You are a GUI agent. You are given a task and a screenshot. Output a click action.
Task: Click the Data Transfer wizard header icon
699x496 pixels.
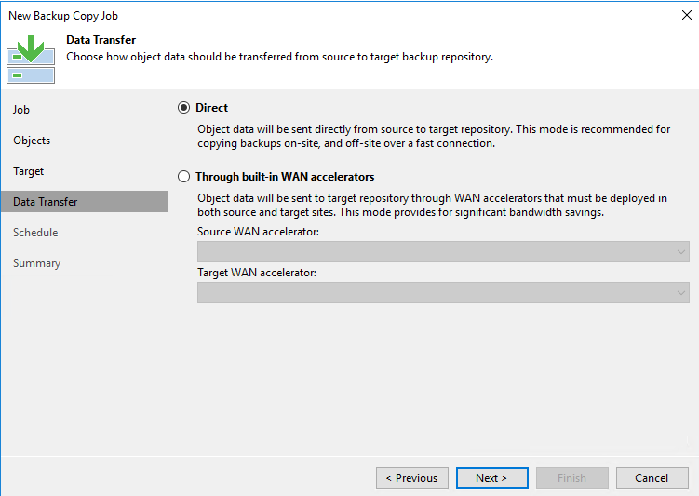tap(31, 60)
